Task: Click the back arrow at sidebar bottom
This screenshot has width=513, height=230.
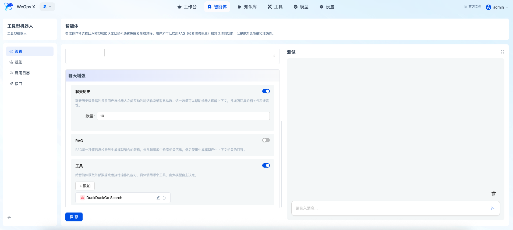Action: pyautogui.click(x=9, y=218)
